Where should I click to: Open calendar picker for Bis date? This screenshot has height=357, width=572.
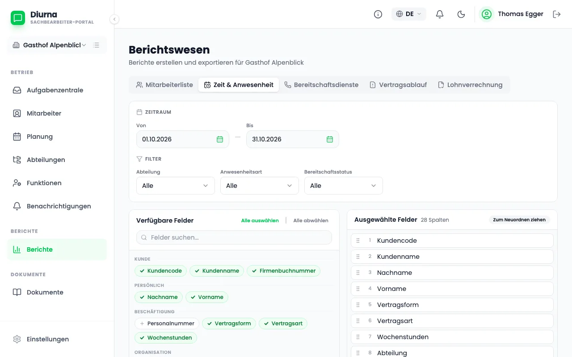(x=330, y=139)
